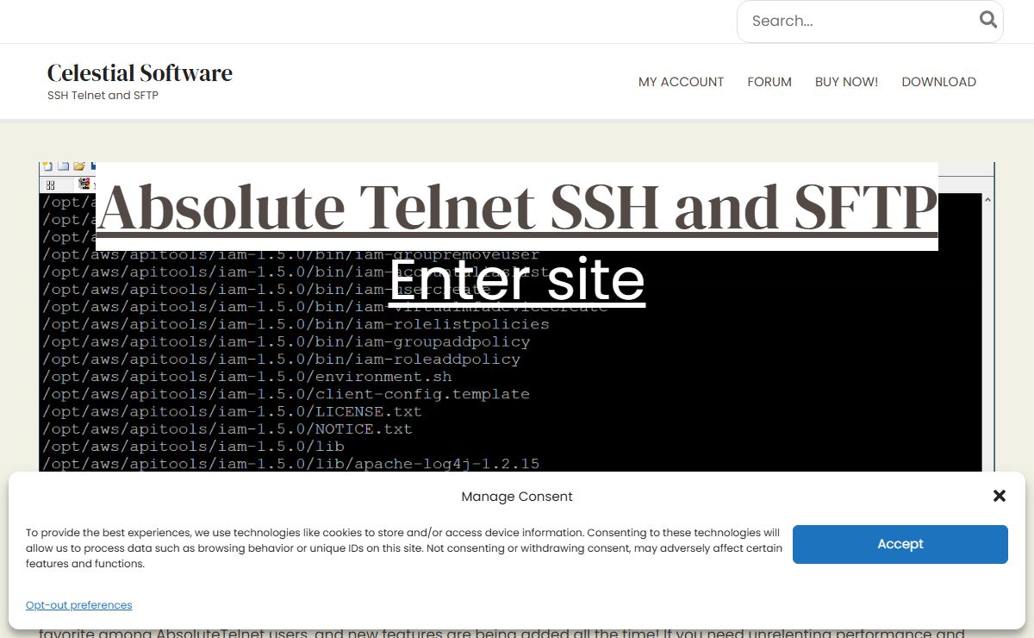
Task: Click the line ending in LICENSE.txt
Action: [232, 411]
